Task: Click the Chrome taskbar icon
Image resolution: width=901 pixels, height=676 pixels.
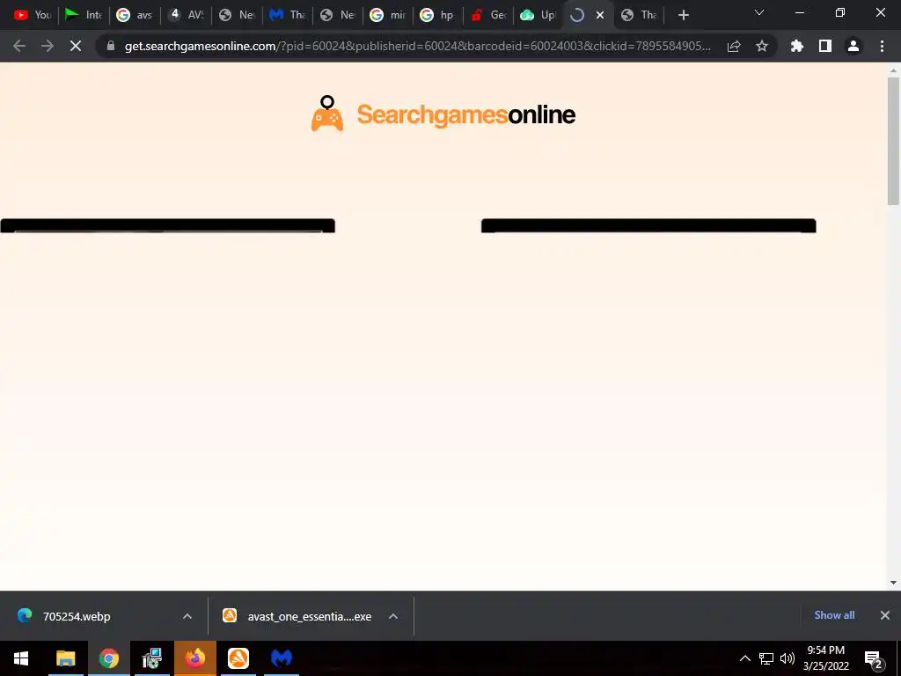Action: (108, 658)
